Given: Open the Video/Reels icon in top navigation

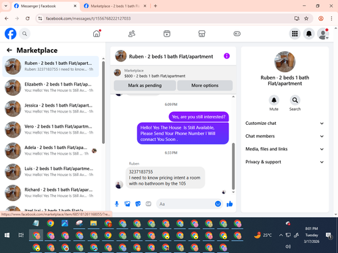Looking at the screenshot, I should [x=167, y=34].
